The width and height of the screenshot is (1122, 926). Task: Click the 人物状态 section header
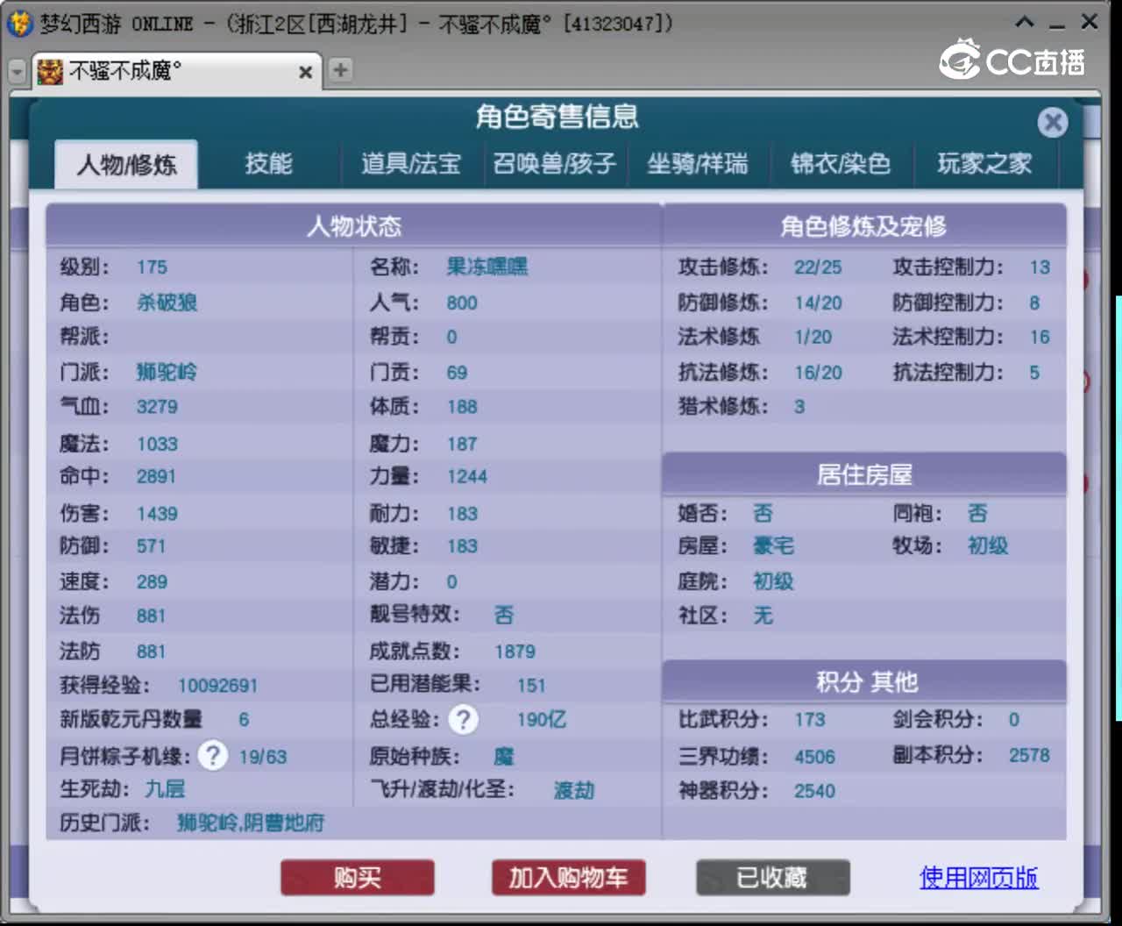point(353,226)
